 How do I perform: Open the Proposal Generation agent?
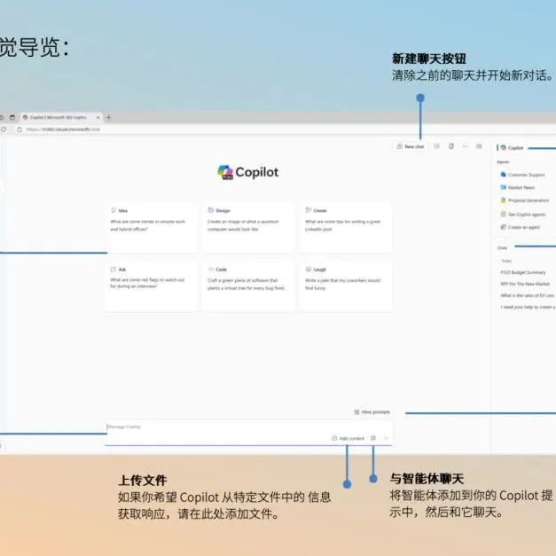point(525,200)
